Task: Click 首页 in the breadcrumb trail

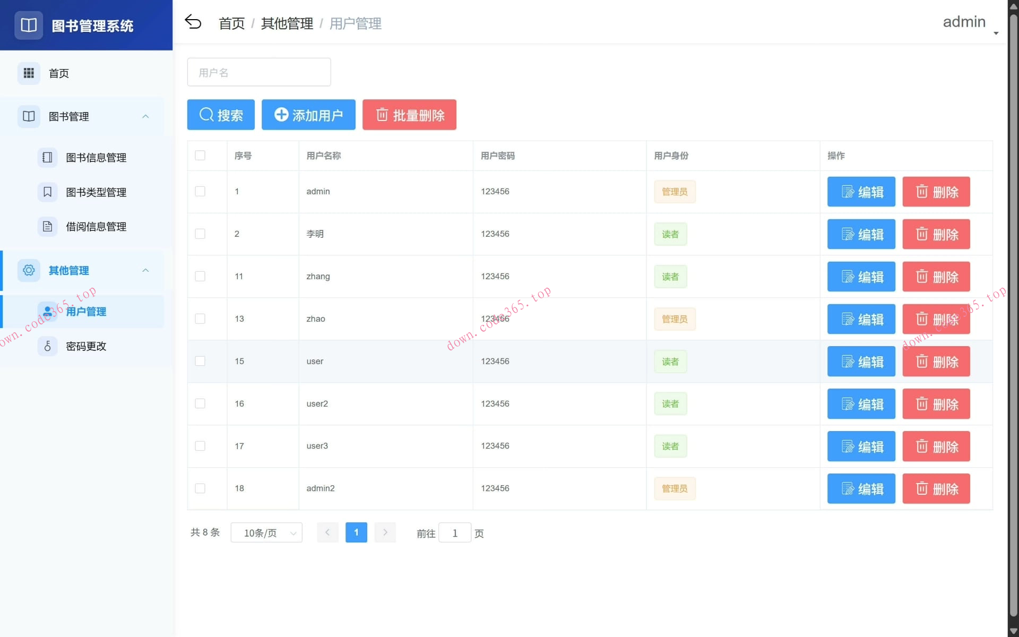Action: pyautogui.click(x=231, y=23)
